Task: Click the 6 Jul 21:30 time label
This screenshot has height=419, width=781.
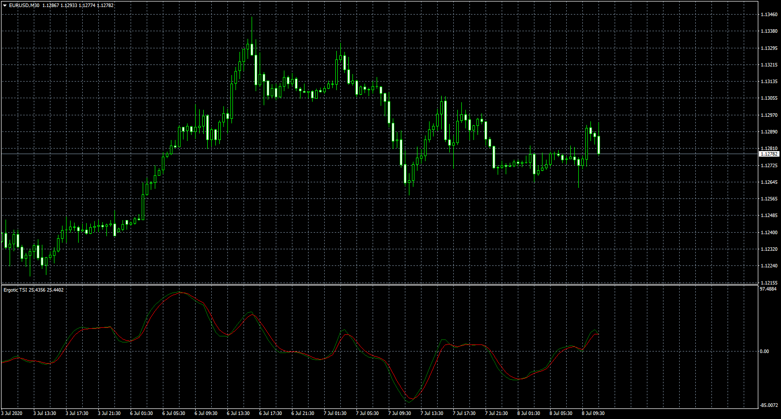Action: 303,413
